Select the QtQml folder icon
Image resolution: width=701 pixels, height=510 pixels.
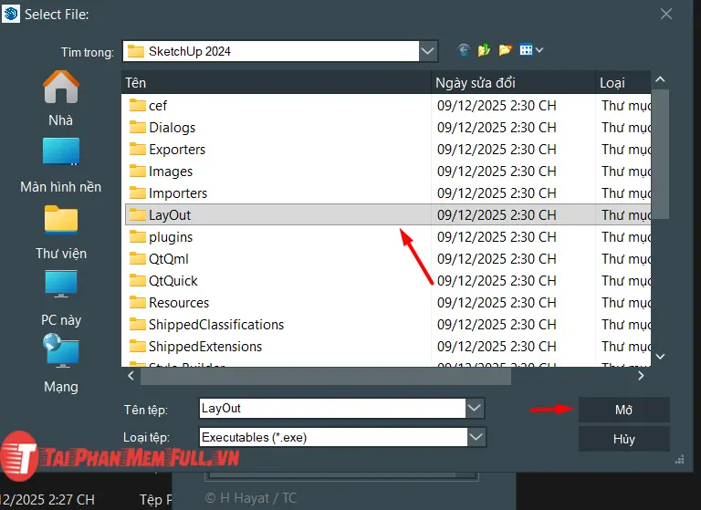[x=137, y=259]
